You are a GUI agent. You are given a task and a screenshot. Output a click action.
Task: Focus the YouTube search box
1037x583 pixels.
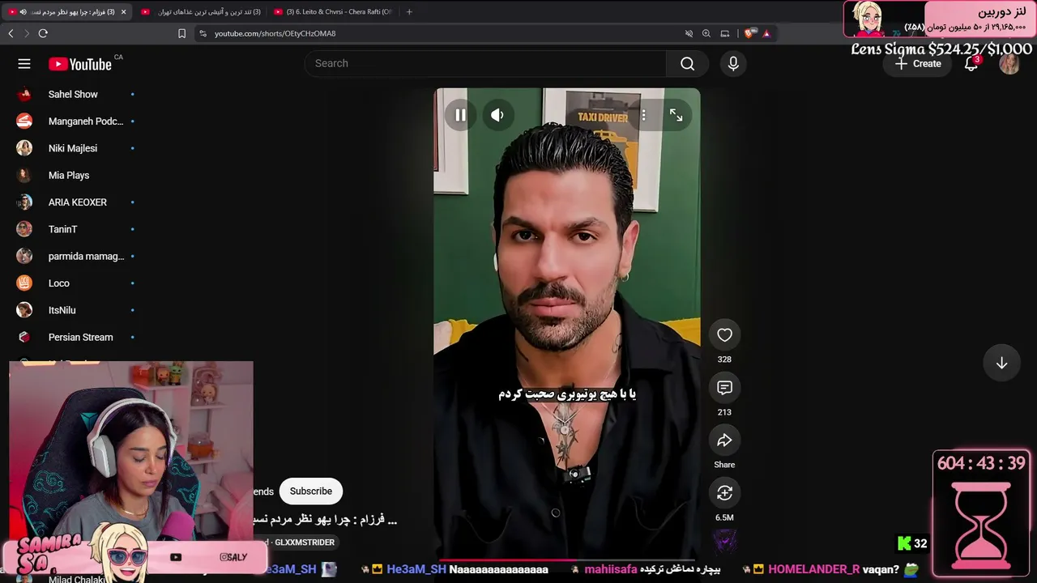point(485,64)
